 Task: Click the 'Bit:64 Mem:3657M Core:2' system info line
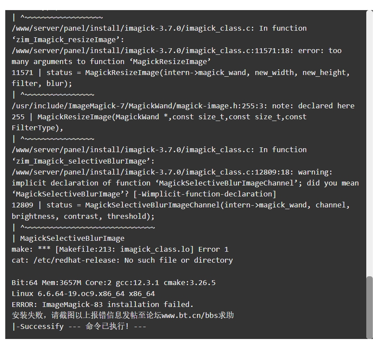pos(113,282)
